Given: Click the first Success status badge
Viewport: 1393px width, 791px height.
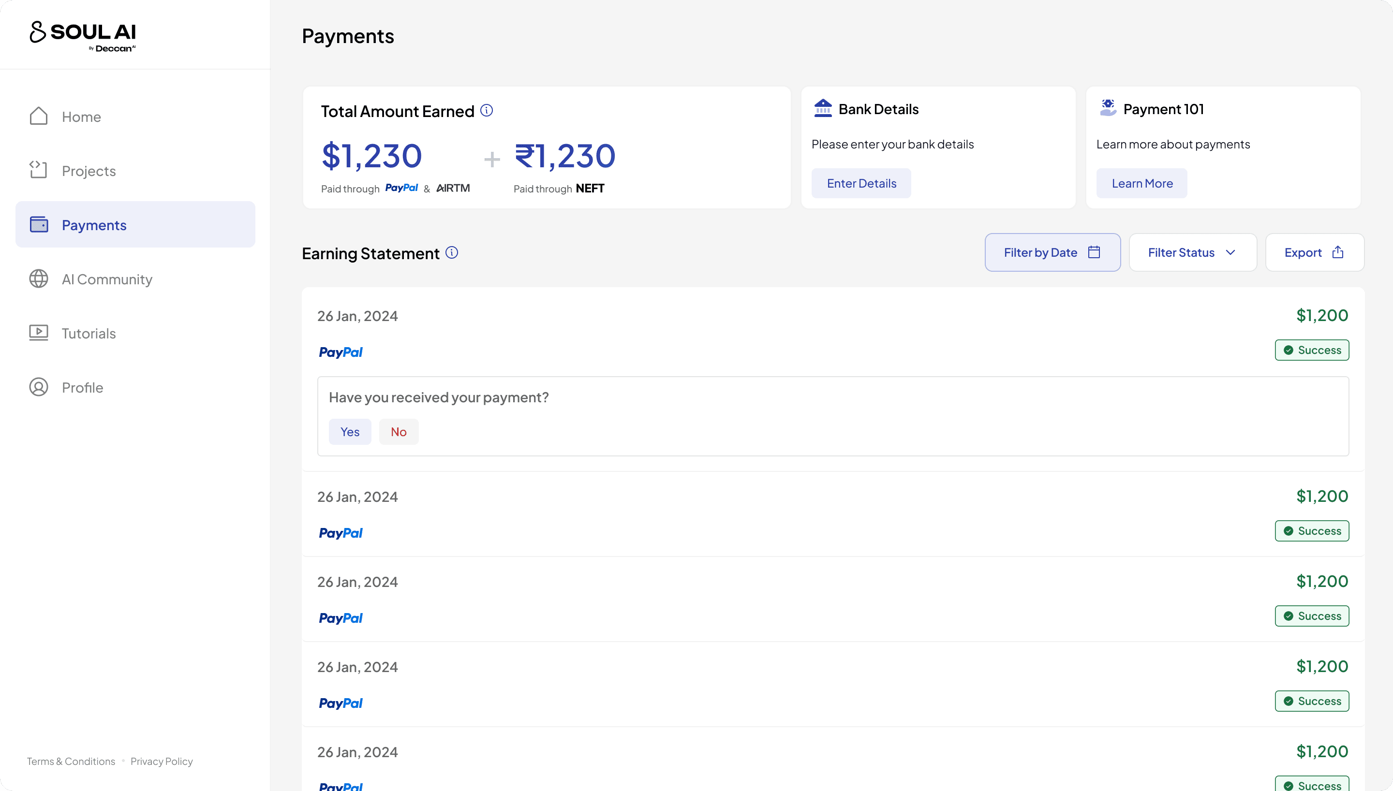Looking at the screenshot, I should click(x=1312, y=351).
